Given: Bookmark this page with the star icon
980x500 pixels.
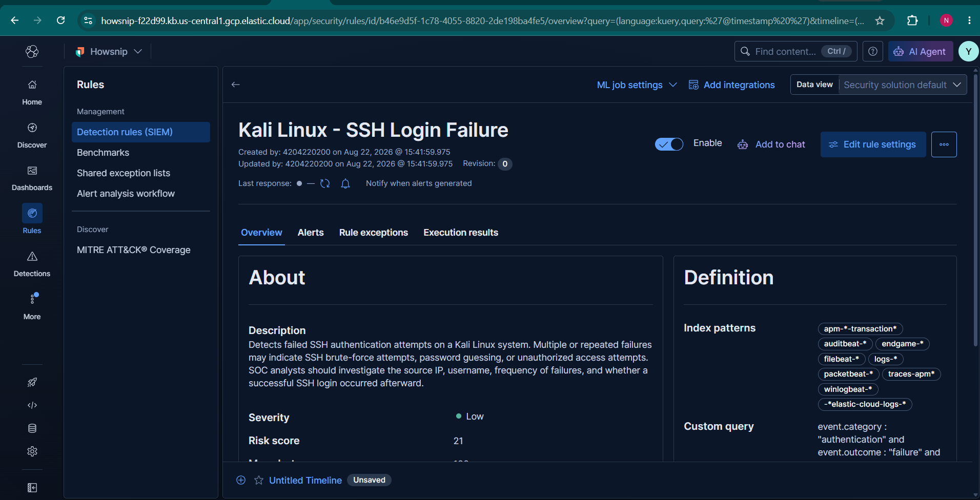Looking at the screenshot, I should pyautogui.click(x=880, y=20).
